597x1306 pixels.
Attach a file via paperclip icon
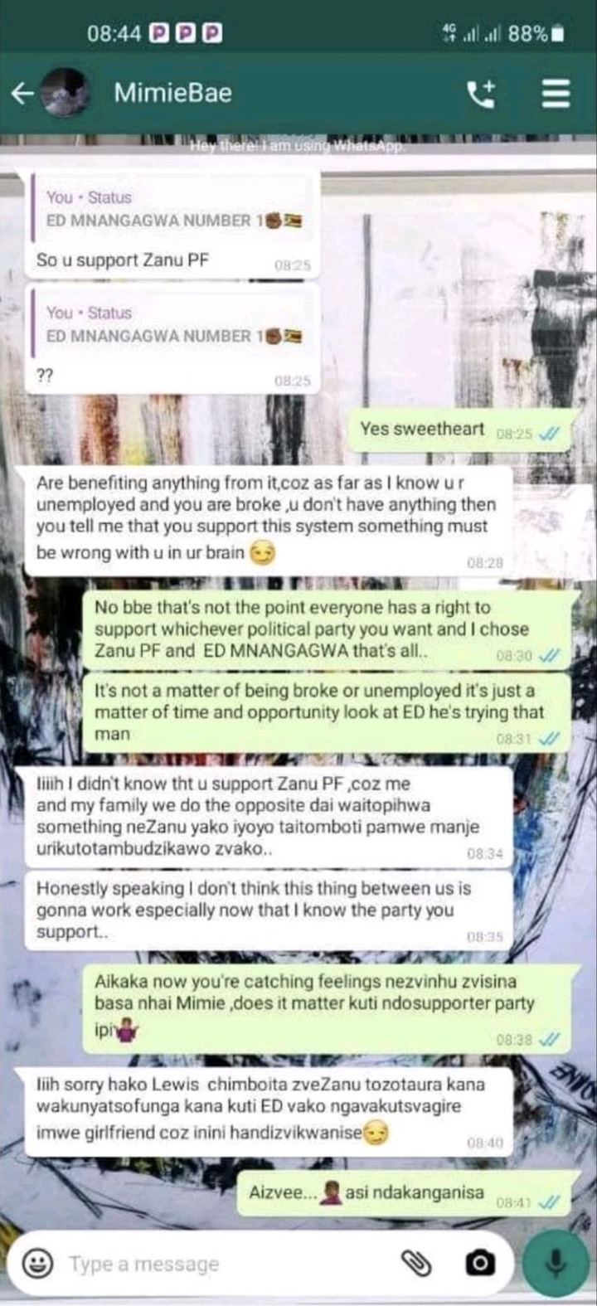click(x=416, y=1263)
